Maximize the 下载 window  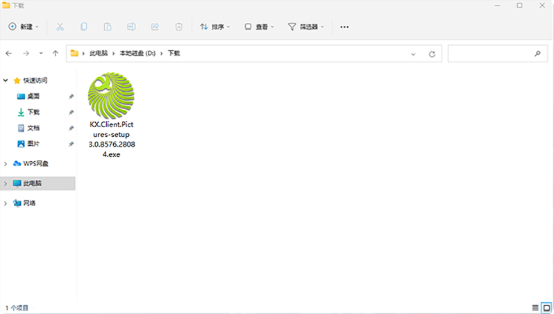(x=519, y=6)
